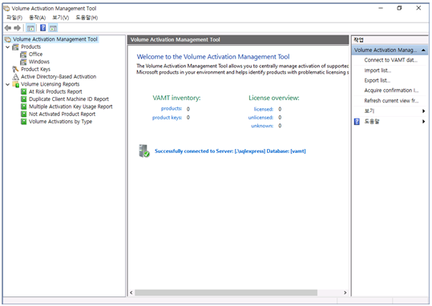432x306 pixels.
Task: Open the Help toolbar question-mark icon
Action: pos(43,28)
